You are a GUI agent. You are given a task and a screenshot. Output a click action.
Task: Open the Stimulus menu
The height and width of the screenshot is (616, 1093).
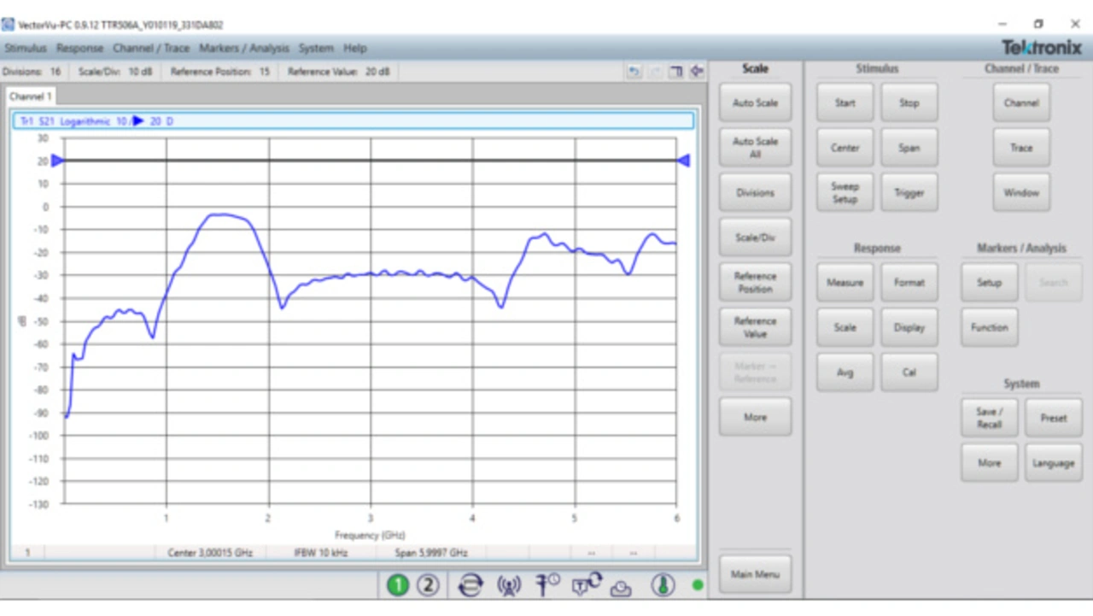click(x=26, y=48)
